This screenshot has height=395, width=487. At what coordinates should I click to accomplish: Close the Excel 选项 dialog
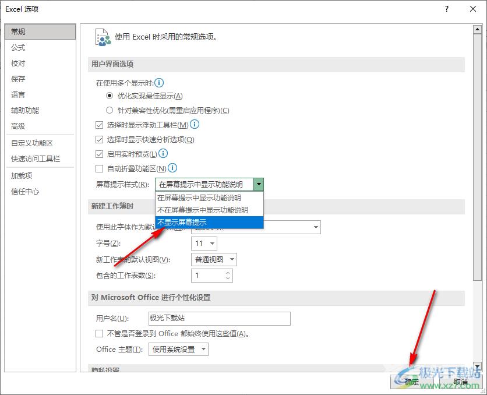pos(473,9)
